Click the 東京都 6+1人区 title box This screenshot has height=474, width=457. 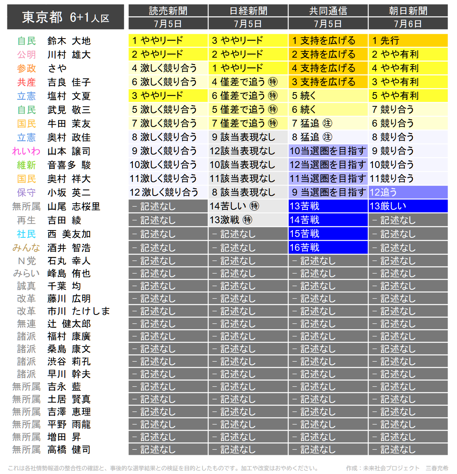(x=65, y=17)
